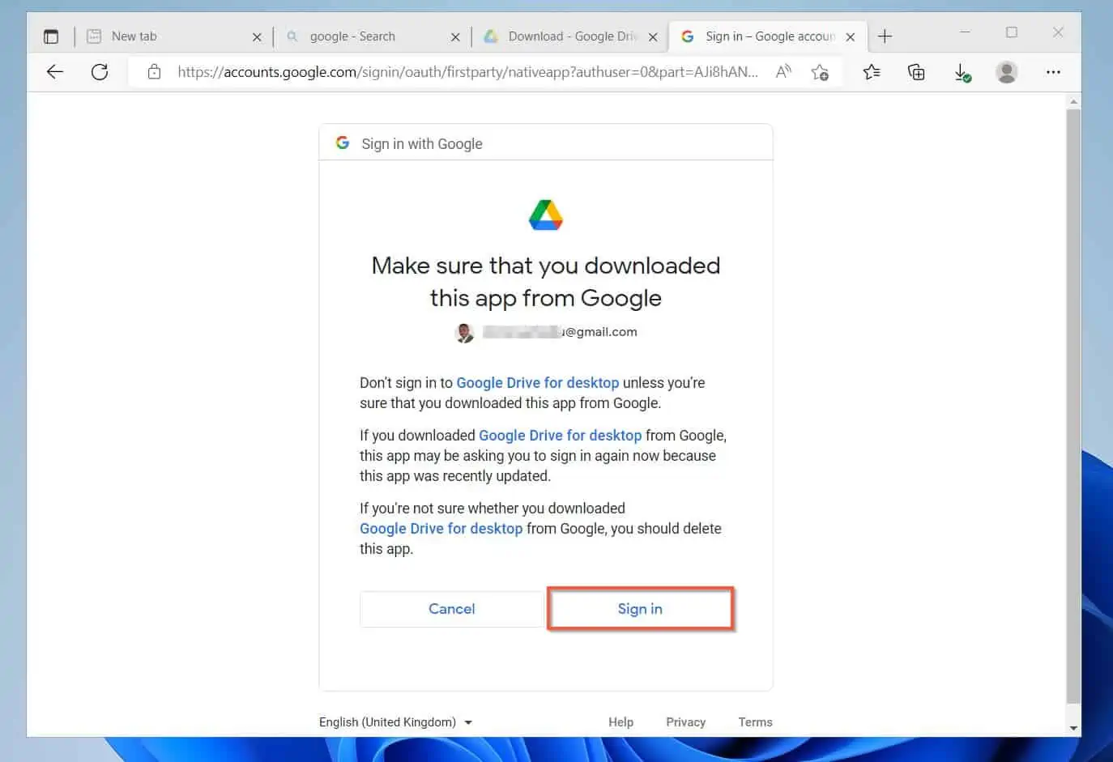Click the Google G logo in header

coord(343,143)
